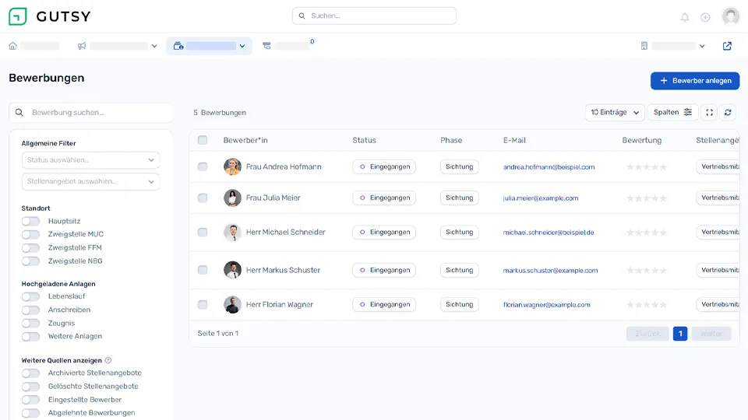Toggle Weitere Anlagen filter

[30, 336]
